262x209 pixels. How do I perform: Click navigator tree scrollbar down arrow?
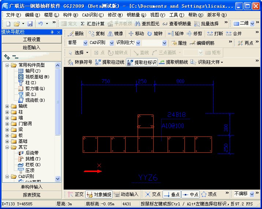click(x=57, y=179)
